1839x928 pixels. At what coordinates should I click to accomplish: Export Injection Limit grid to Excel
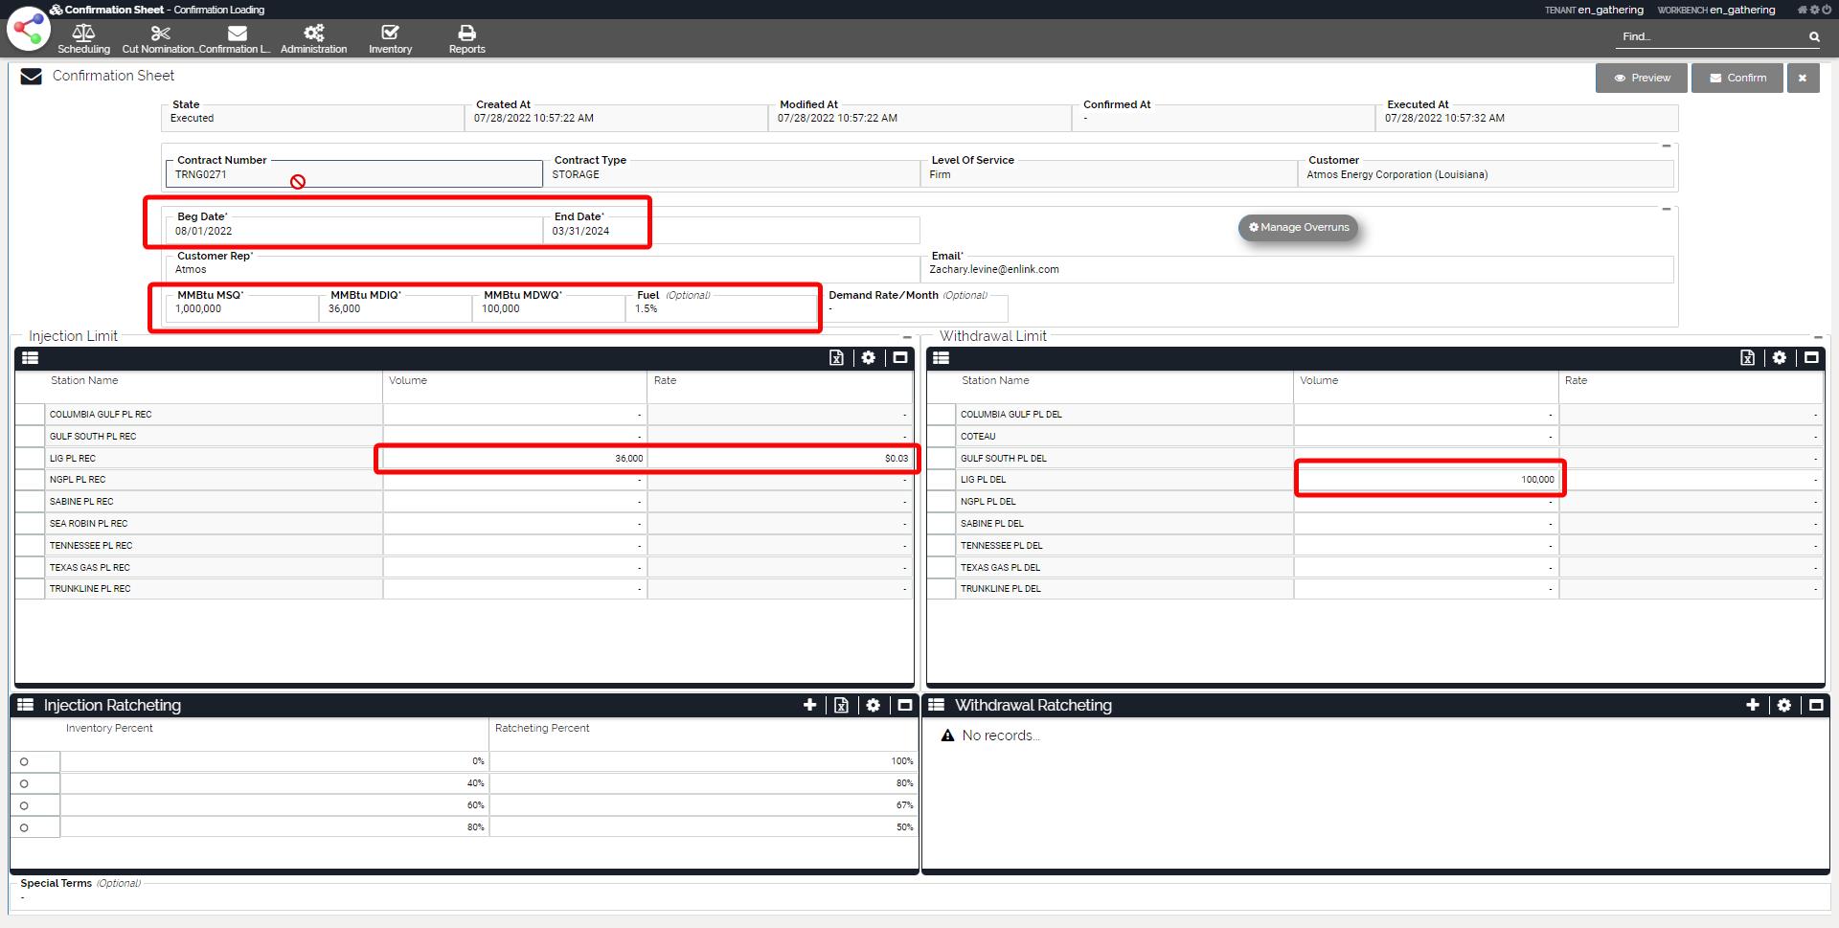coord(836,358)
